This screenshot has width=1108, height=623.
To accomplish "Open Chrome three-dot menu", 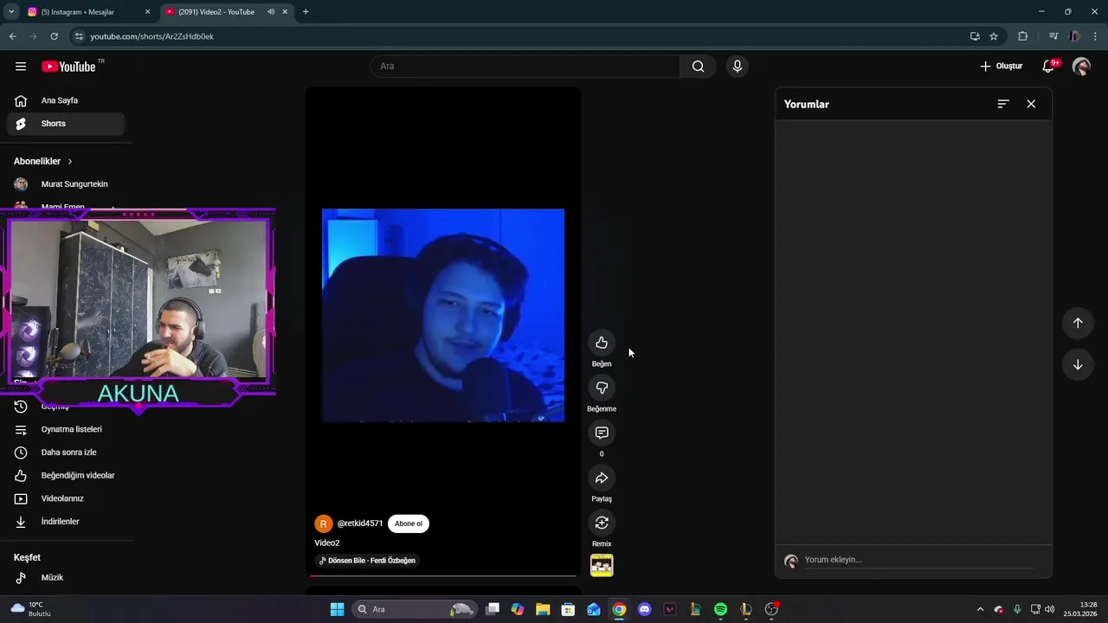I will point(1096,36).
